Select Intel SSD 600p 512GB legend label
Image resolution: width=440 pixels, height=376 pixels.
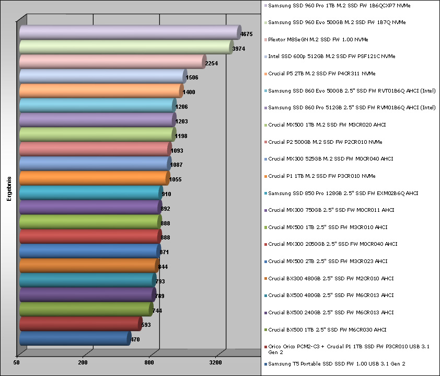331,56
